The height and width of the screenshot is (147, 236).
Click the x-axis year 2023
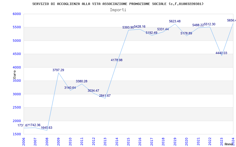pos(222,142)
